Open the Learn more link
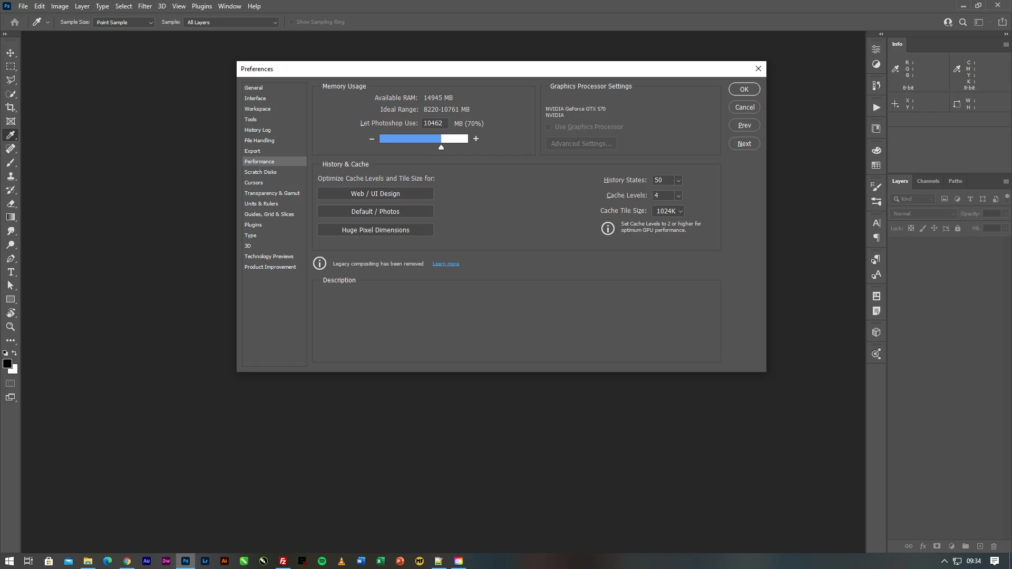The image size is (1012, 569). [445, 264]
